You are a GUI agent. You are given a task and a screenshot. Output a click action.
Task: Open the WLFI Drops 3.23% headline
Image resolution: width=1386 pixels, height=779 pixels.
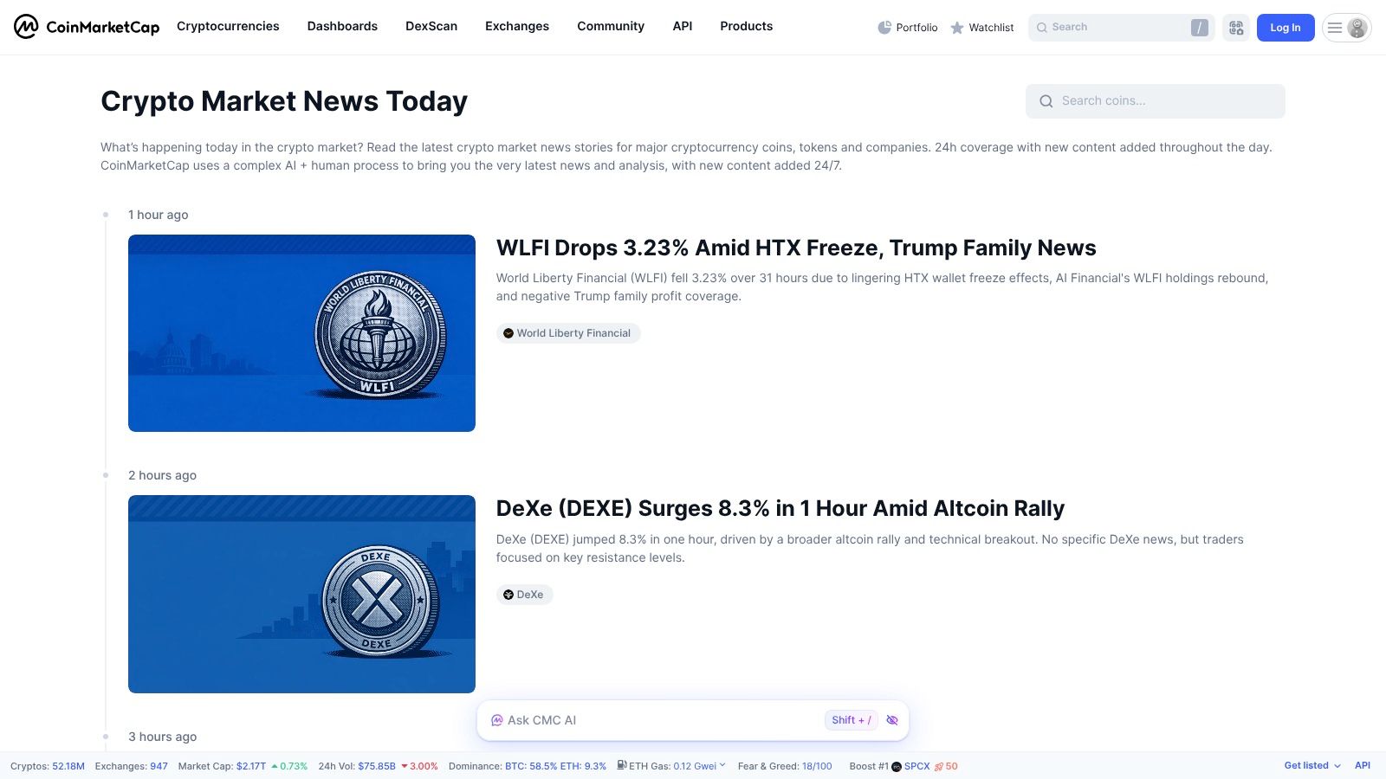point(796,248)
